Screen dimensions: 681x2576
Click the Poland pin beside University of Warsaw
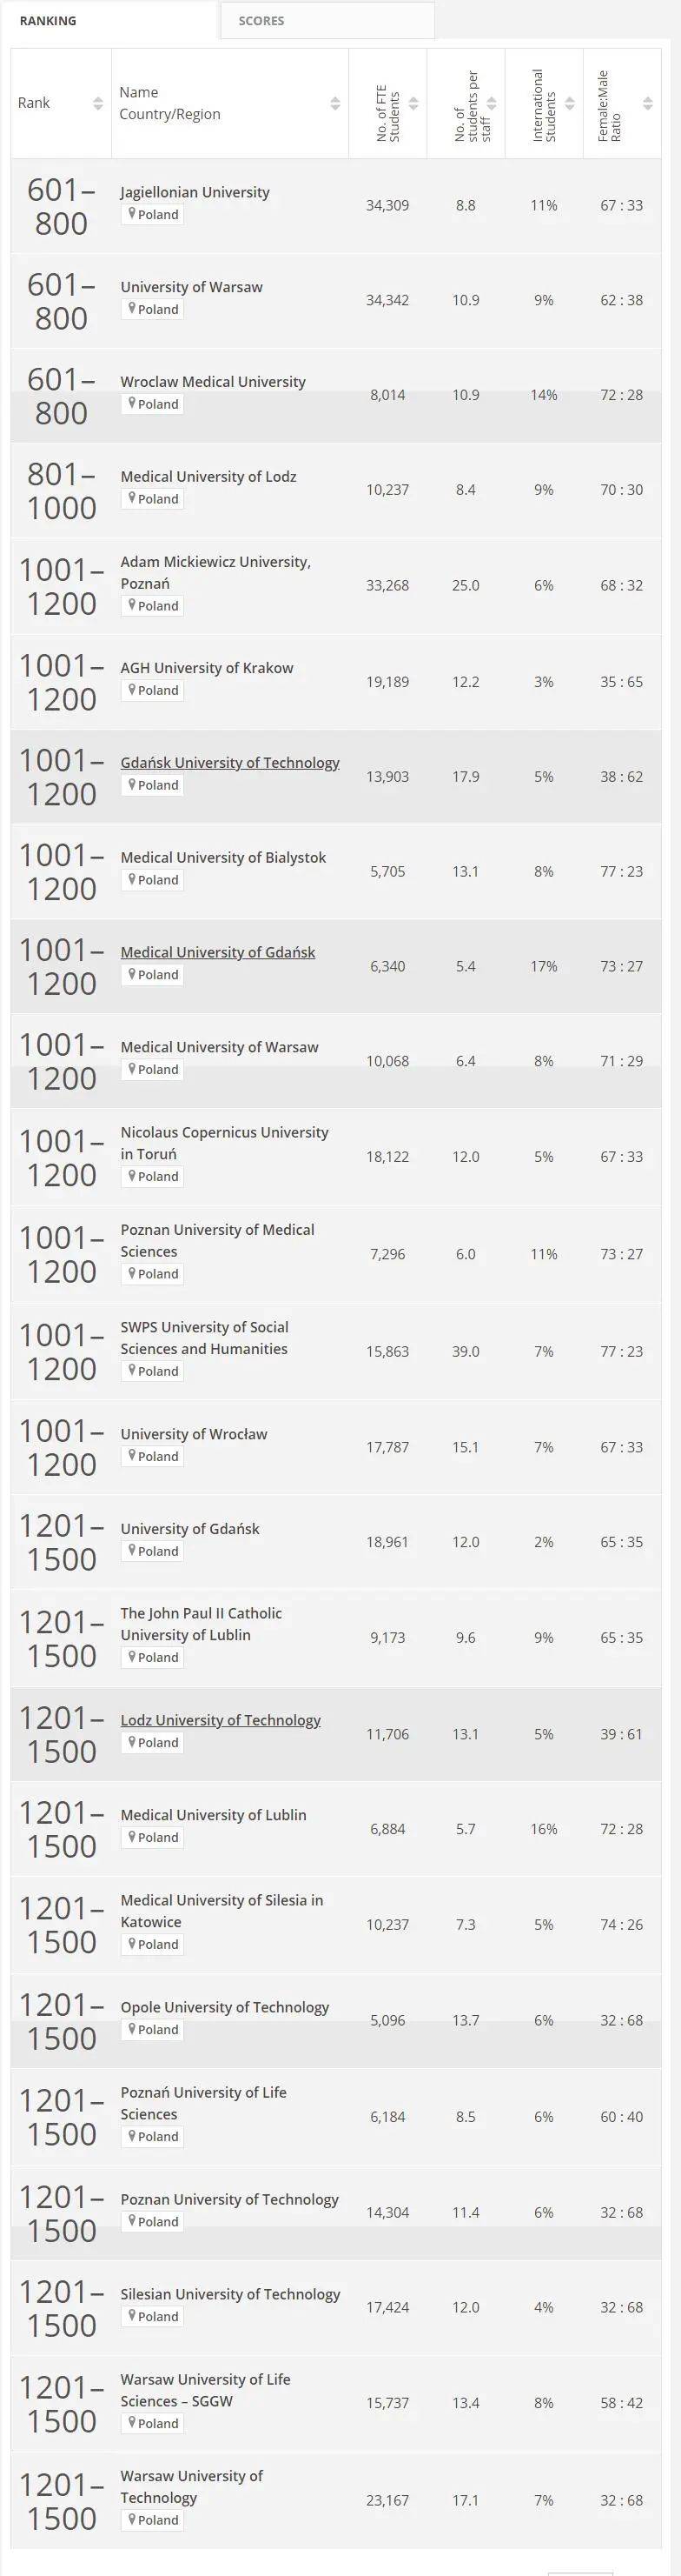(152, 309)
